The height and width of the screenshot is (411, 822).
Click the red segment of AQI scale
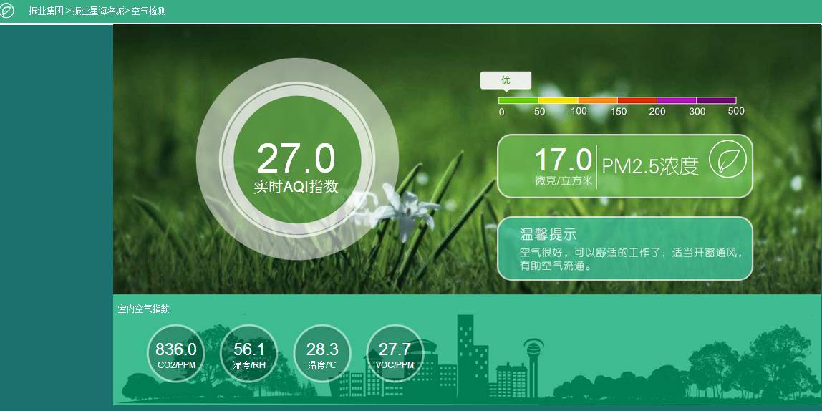pos(637,100)
